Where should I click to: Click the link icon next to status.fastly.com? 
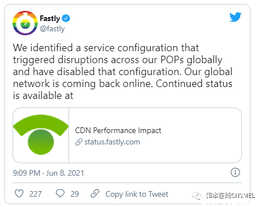(x=79, y=142)
